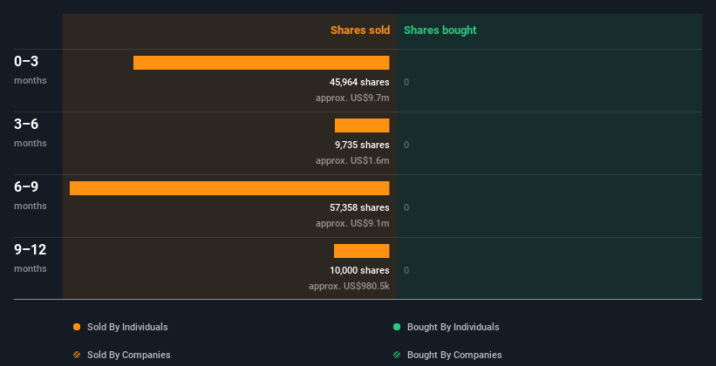716x366 pixels.
Task: Click the orange Sold By Individuals legend dot
Action: pyautogui.click(x=77, y=327)
